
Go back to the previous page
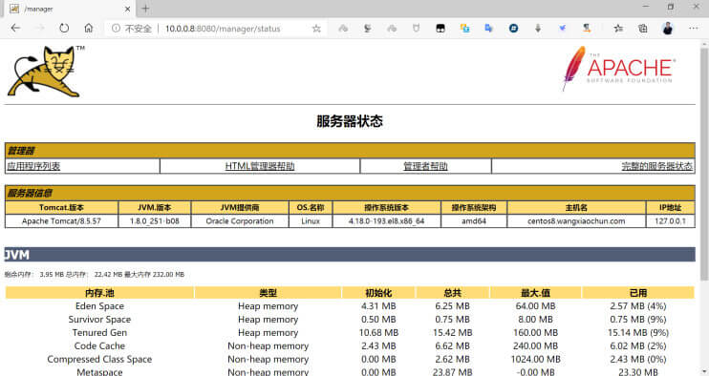(16, 28)
